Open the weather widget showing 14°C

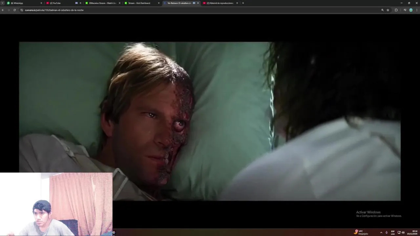[x=361, y=232]
